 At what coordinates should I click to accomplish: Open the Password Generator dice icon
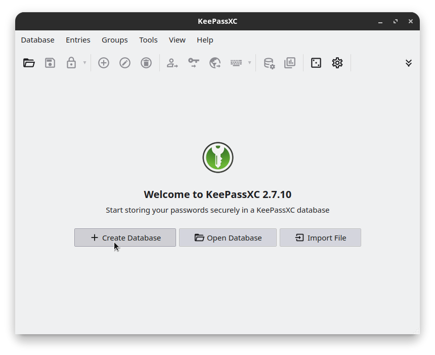(x=316, y=63)
